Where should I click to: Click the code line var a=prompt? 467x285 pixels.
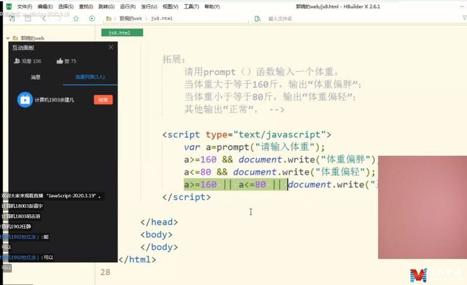tap(254, 147)
